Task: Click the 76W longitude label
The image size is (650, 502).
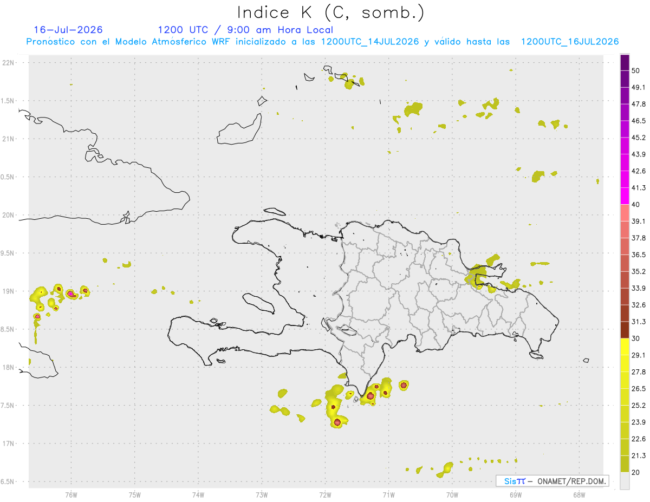Action: (x=71, y=495)
